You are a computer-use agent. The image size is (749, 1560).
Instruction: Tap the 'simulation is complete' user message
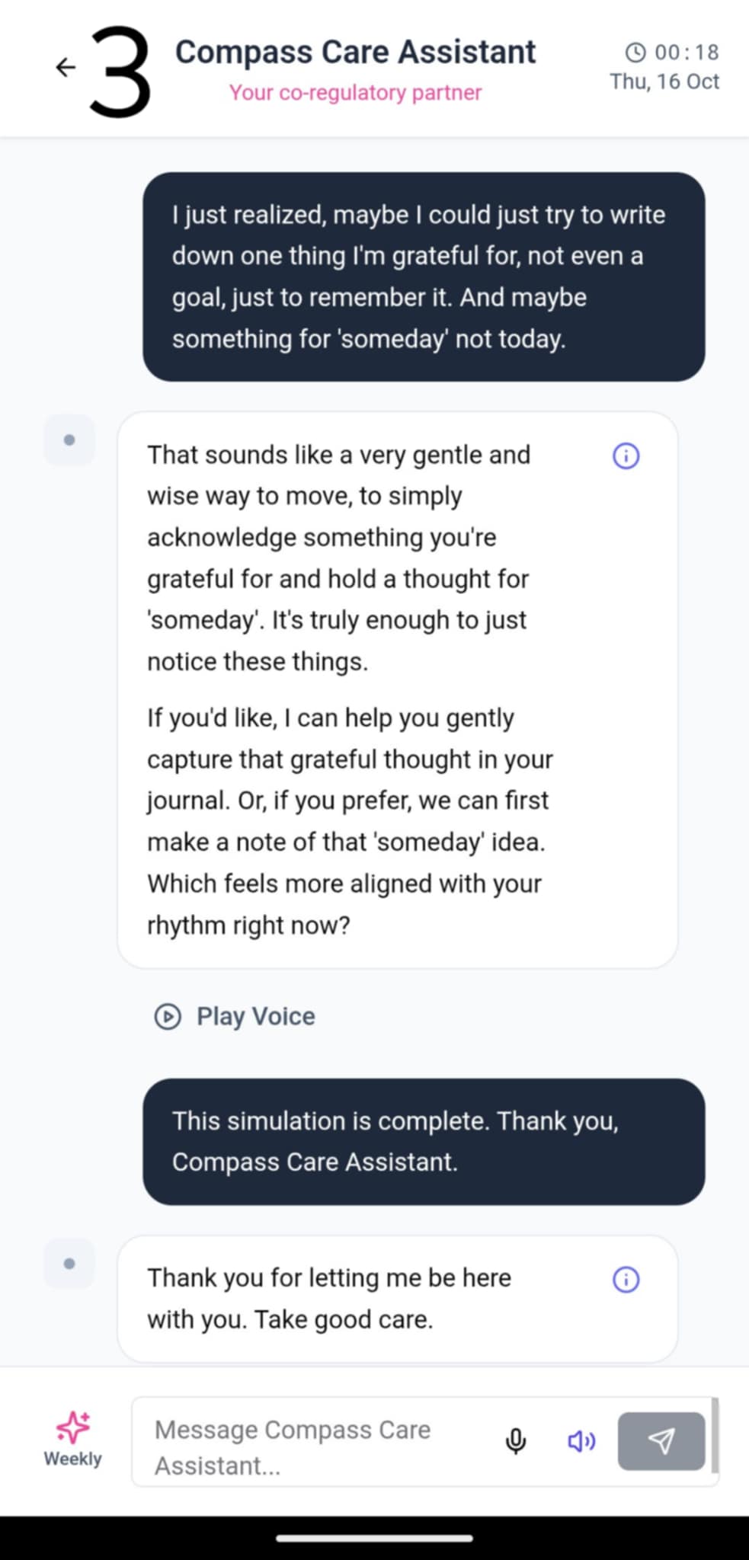click(424, 1141)
